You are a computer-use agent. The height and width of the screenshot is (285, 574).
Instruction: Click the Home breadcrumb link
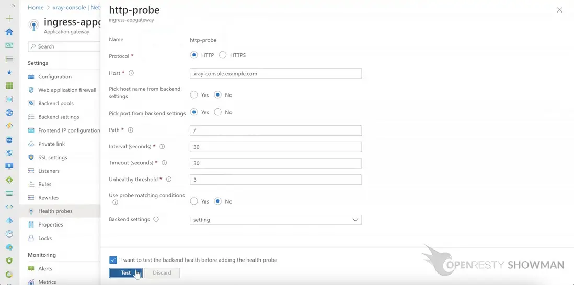[36, 8]
